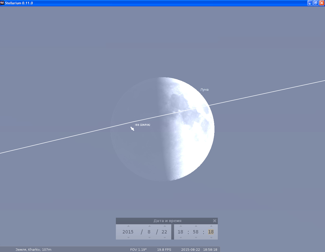The image size is (325, 252).
Task: Select the highlighted seconds field
Action: [211, 232]
